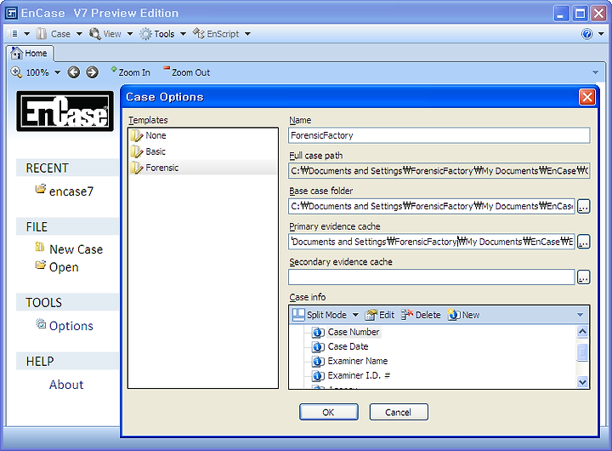This screenshot has width=612, height=451.
Task: Click the Case Date info icon
Action: click(x=318, y=347)
